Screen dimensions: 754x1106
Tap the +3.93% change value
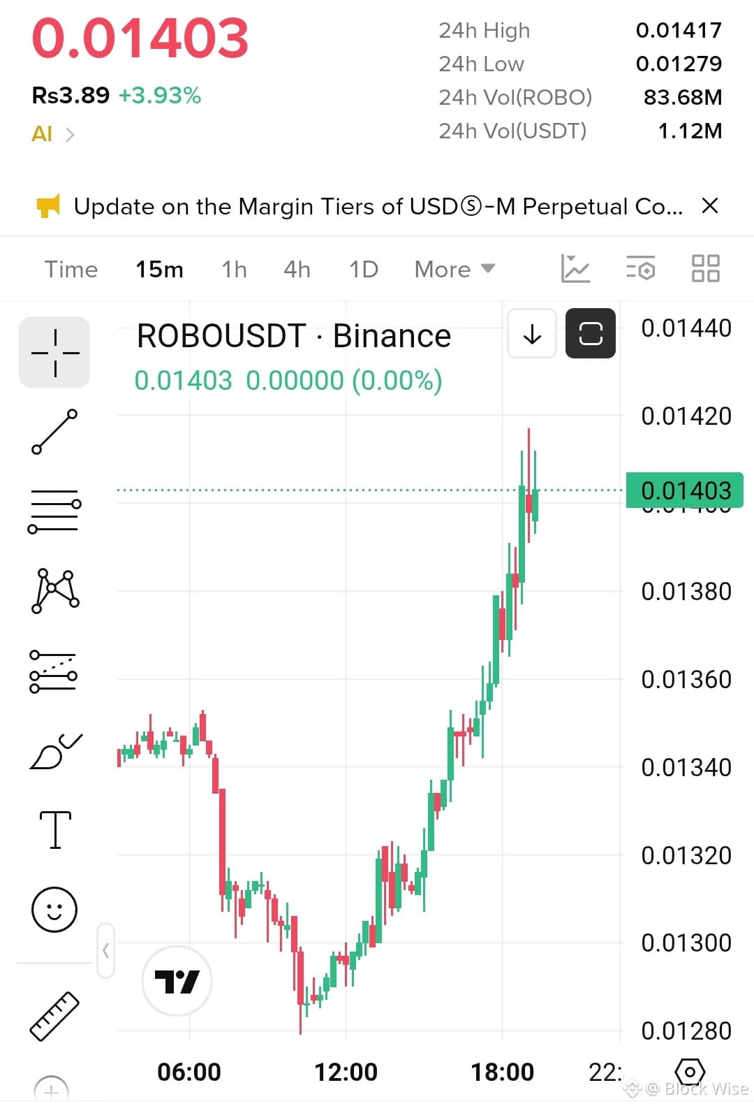point(160,95)
